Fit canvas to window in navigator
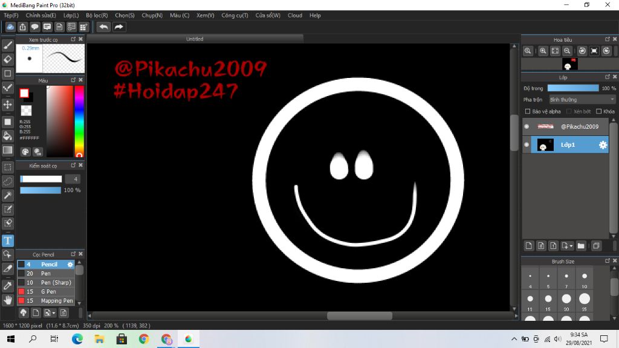Image resolution: width=619 pixels, height=348 pixels. [x=555, y=51]
